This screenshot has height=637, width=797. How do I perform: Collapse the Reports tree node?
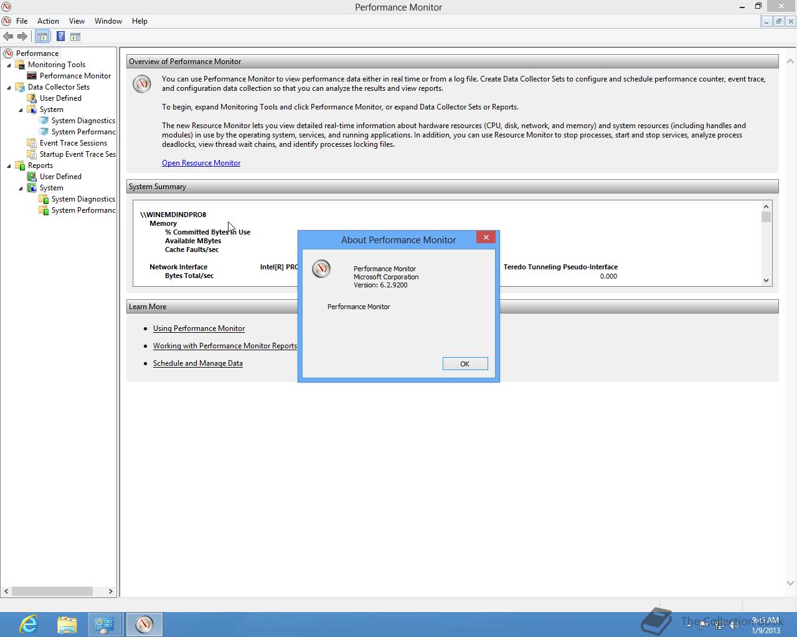coord(9,165)
